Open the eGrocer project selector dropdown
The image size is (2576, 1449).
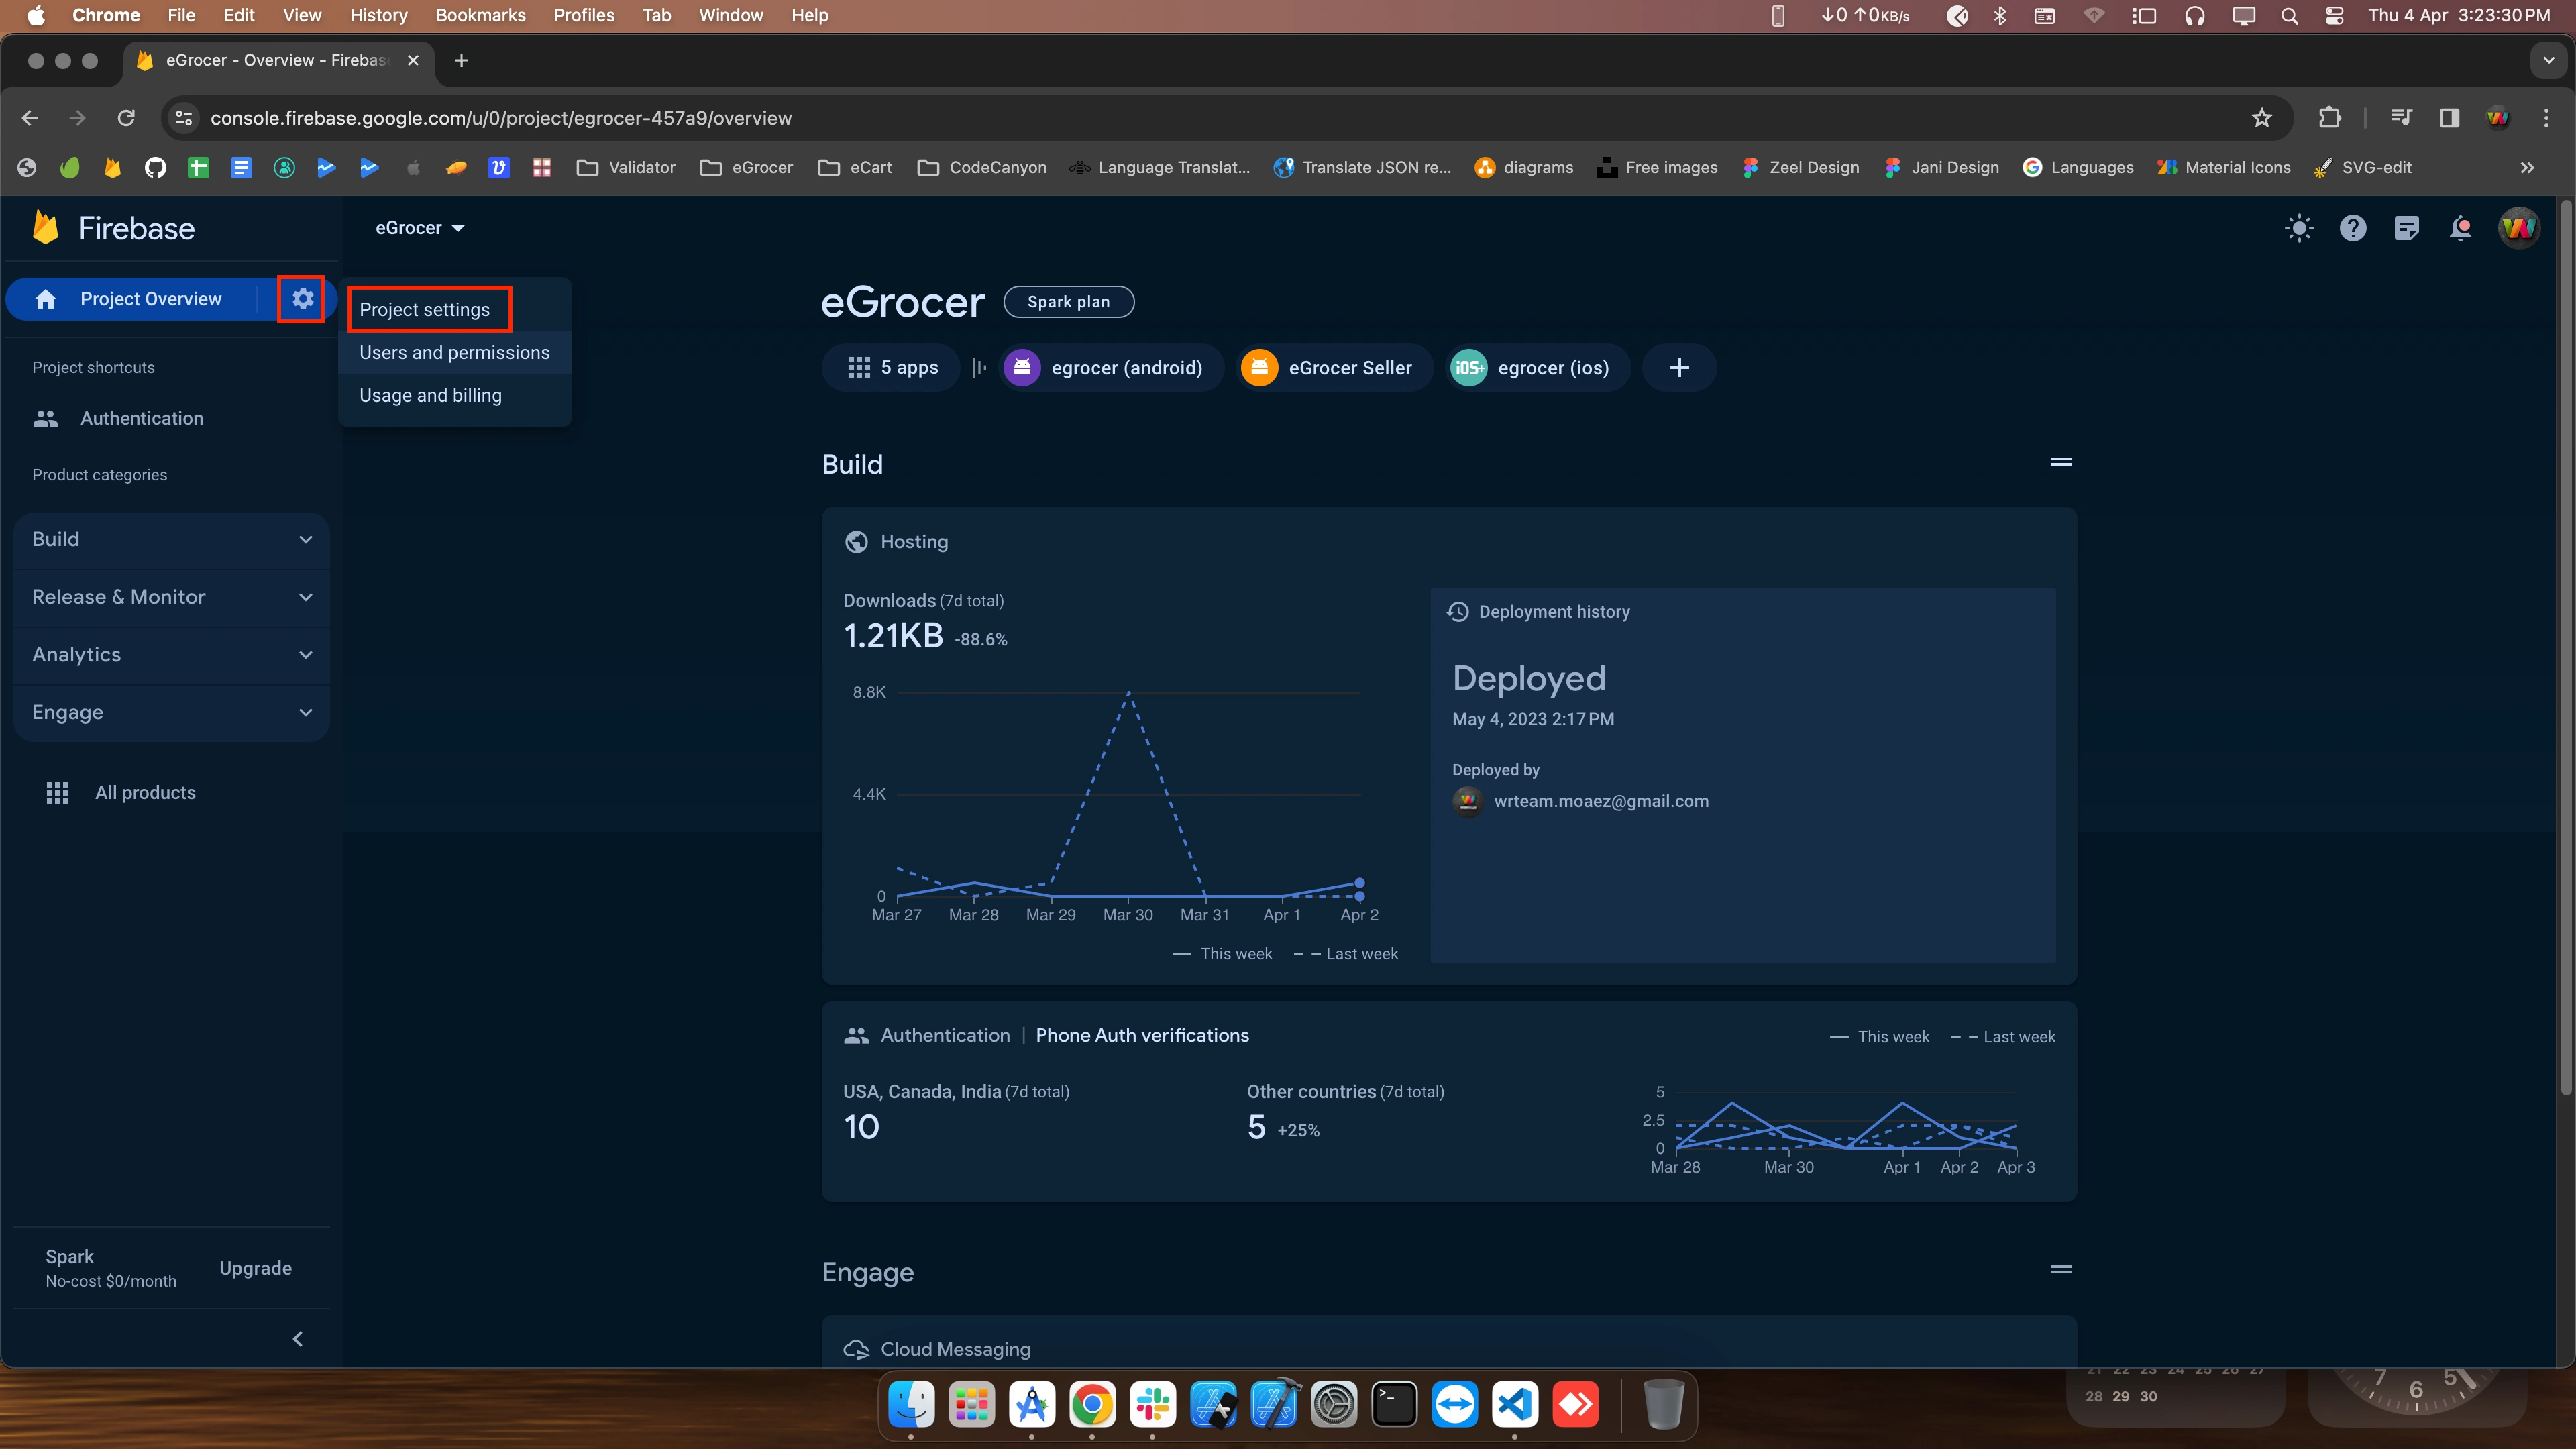pyautogui.click(x=420, y=228)
